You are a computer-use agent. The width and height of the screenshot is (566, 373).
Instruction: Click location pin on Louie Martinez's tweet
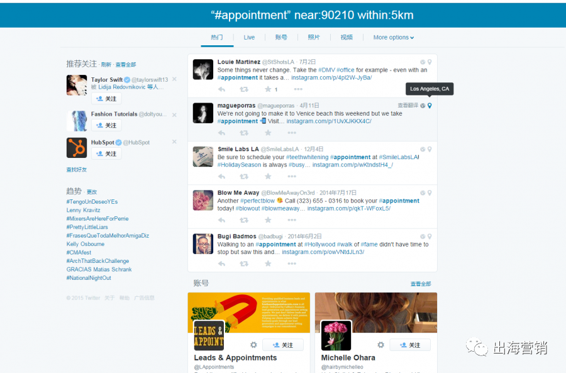point(430,62)
